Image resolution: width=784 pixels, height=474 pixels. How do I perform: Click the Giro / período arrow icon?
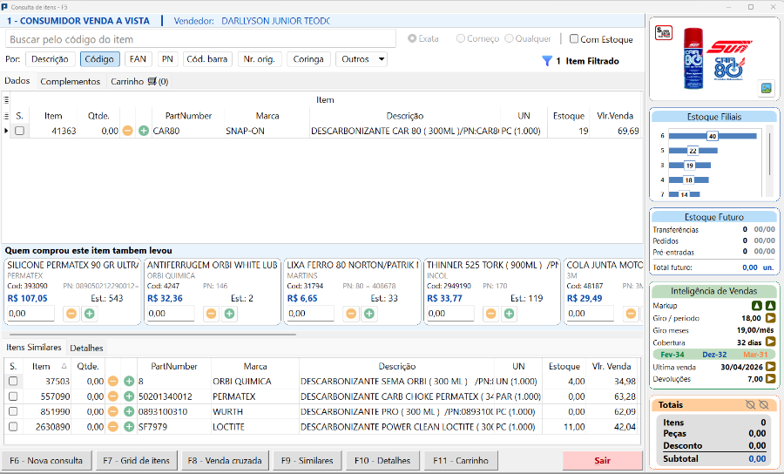(x=771, y=318)
